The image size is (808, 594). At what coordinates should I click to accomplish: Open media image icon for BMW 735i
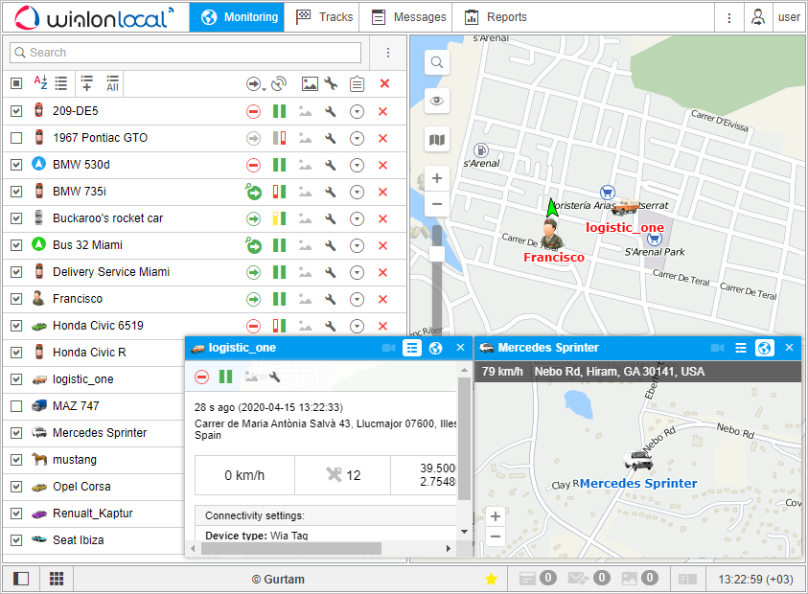(305, 192)
